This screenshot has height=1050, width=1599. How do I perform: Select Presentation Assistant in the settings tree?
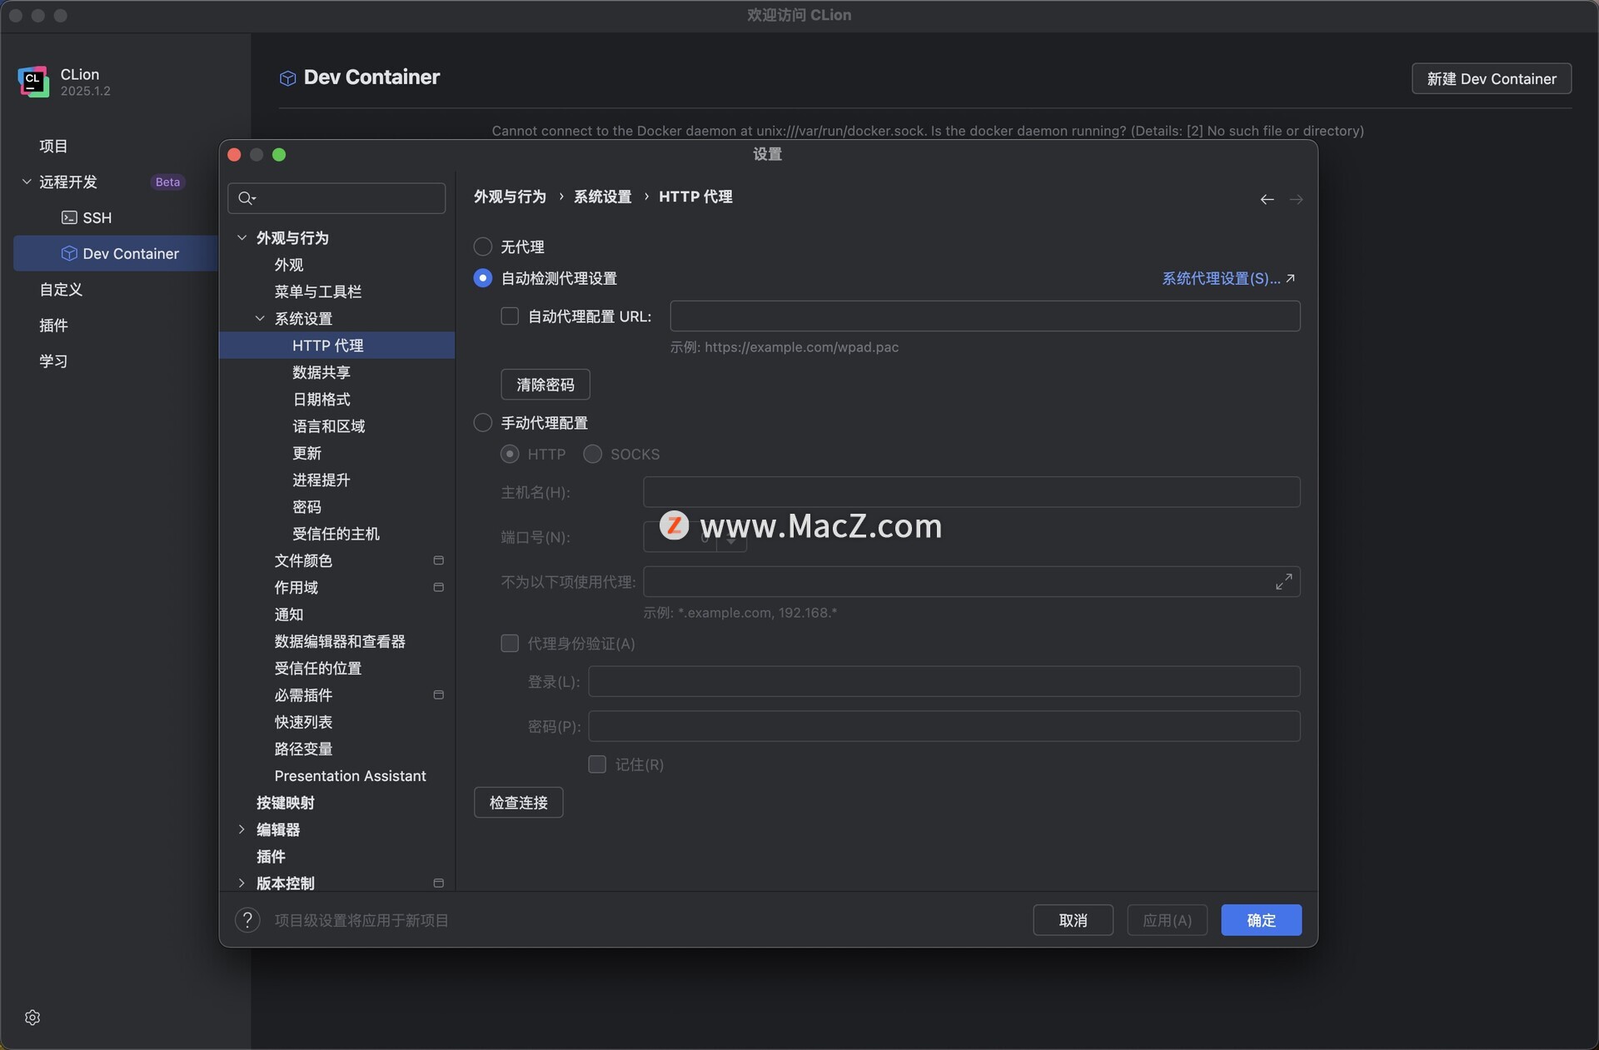[x=351, y=776]
